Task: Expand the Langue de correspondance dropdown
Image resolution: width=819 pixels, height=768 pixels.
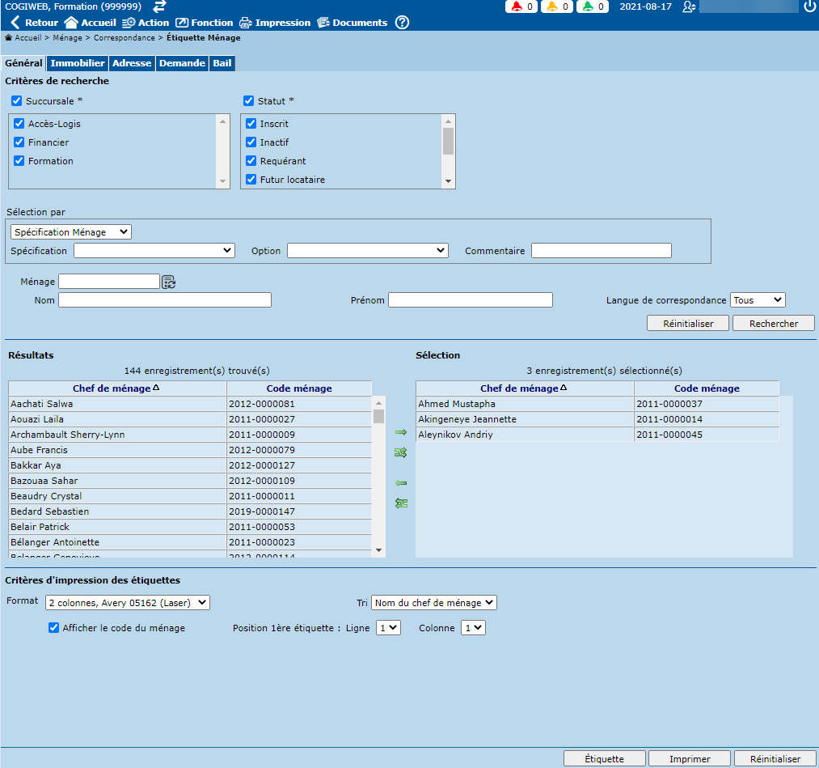Action: (x=757, y=300)
